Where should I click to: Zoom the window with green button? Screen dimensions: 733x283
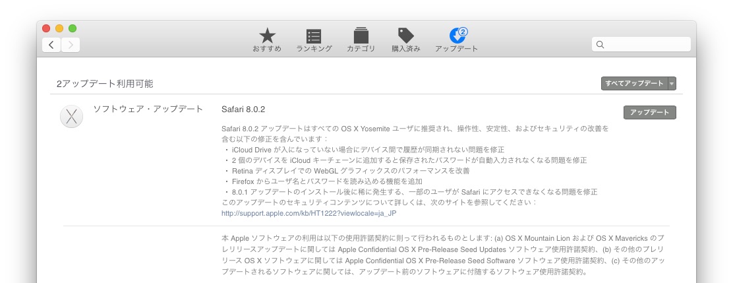coord(73,28)
